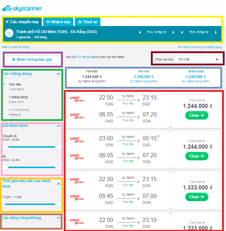Go to previous return date arrow
This screenshot has width=226, height=231.
pos(182,32)
